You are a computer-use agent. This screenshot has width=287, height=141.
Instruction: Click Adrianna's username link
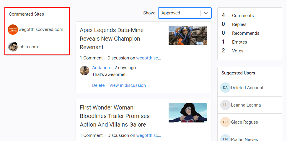tap(101, 68)
